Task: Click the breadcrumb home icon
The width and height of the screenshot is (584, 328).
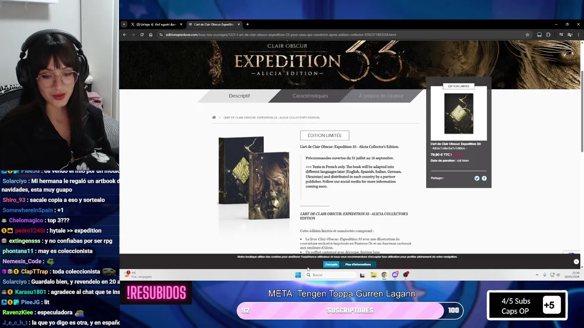Action: pos(214,118)
